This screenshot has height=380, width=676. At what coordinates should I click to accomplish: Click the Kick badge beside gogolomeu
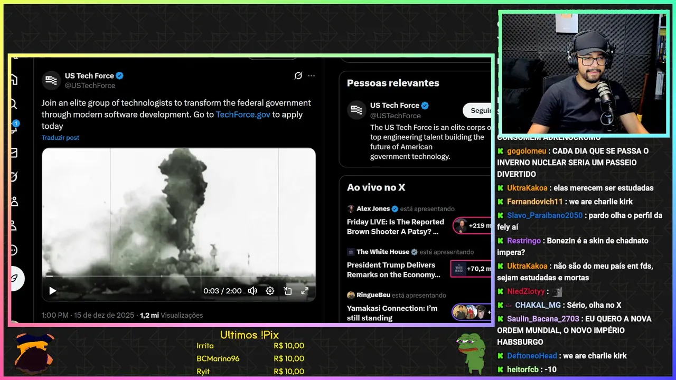(x=500, y=151)
